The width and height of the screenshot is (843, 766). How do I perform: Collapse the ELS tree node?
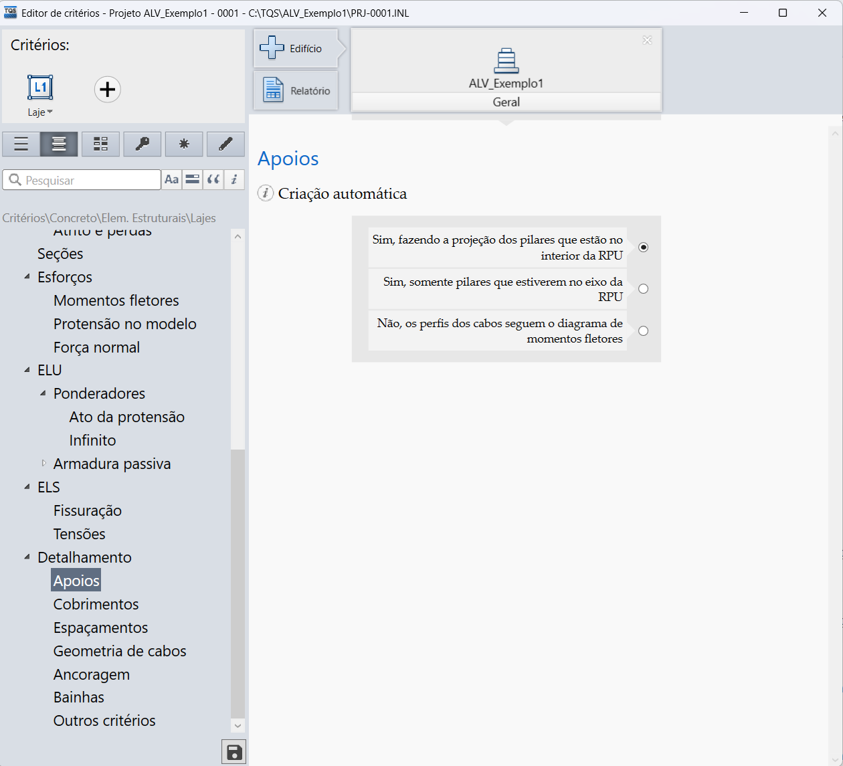[x=27, y=486]
